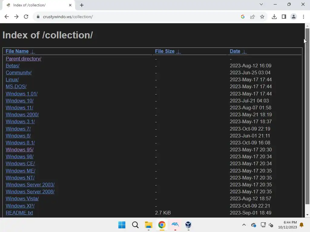Click the Google icon in address bar
Screen dimensions: 310x232
(243, 17)
